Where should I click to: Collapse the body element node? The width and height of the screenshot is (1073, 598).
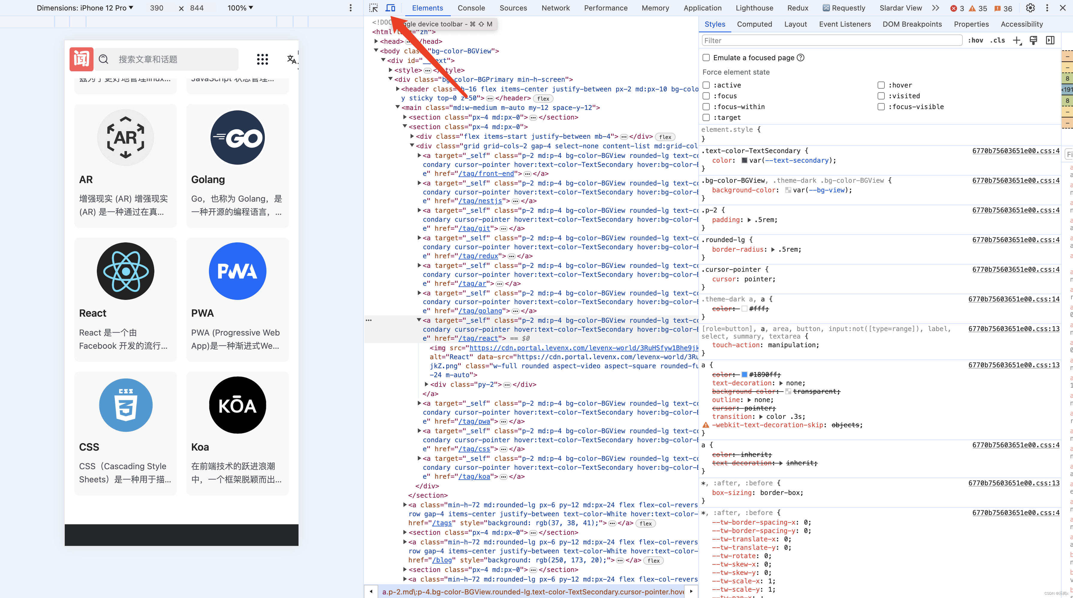(376, 50)
